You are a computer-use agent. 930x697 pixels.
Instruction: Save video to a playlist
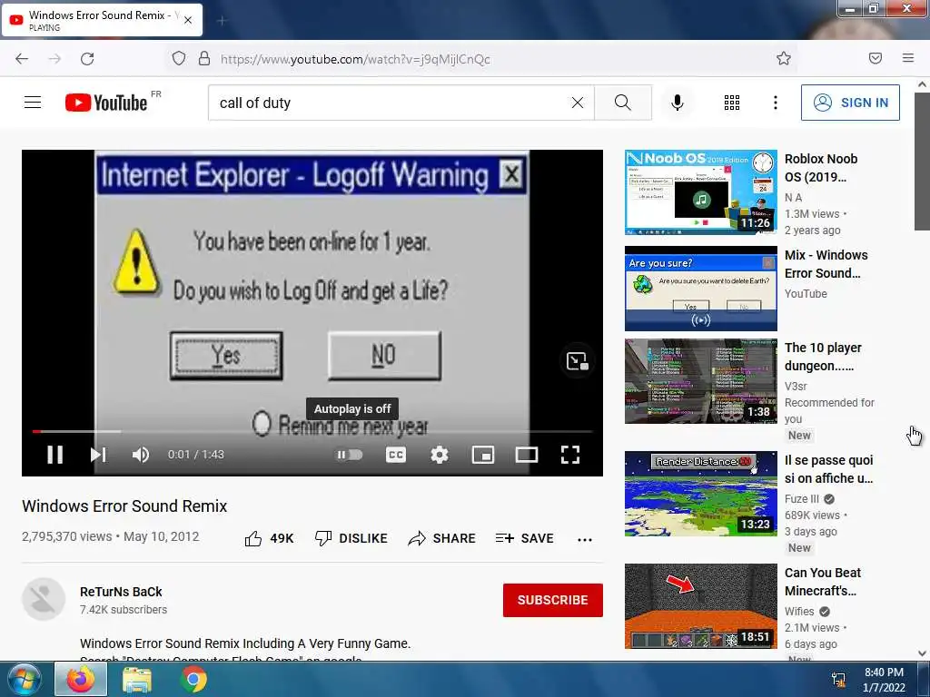click(524, 538)
